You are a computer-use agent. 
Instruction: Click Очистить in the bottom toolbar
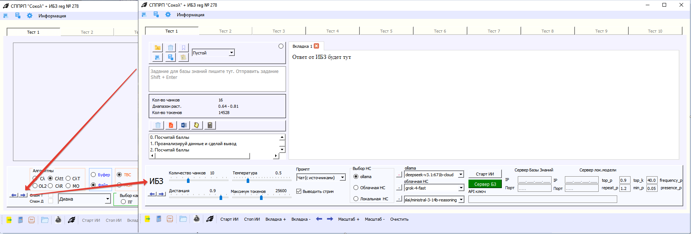click(399, 219)
